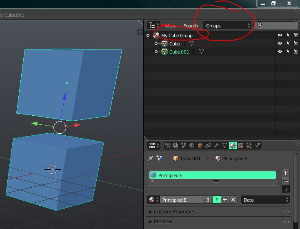Click the red X axis gizmo arrow

coord(77,125)
